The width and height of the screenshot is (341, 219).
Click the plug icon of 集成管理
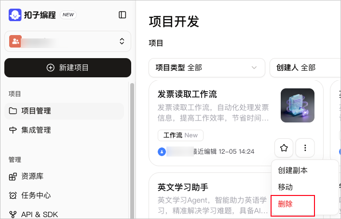tap(13, 130)
